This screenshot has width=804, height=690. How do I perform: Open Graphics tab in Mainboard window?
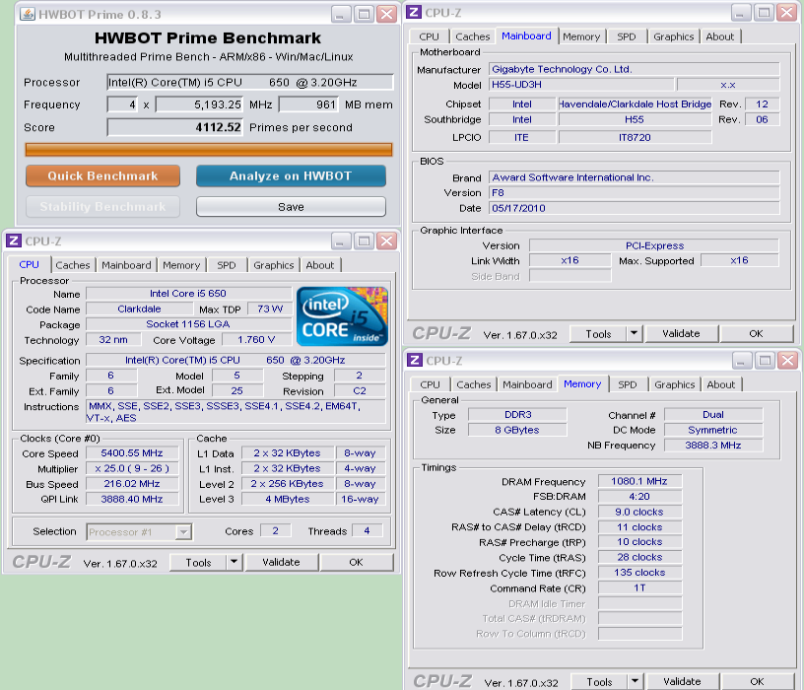point(673,36)
